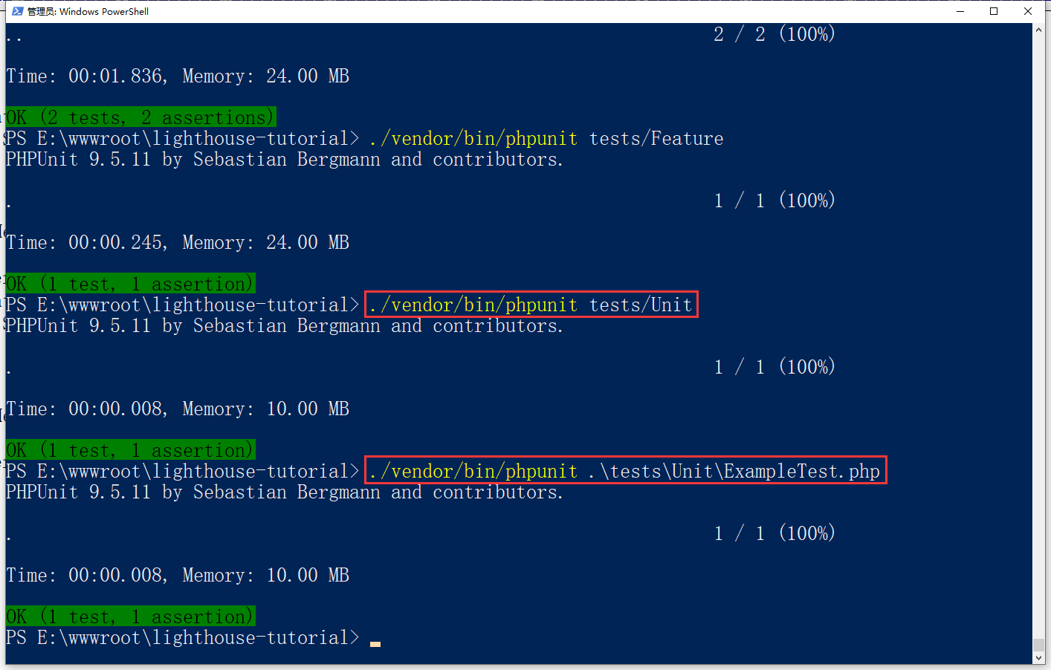Click the topmost "PHPUnit 9.5.11 by Sebastian Bergmann" line
This screenshot has height=670, width=1051.
[284, 160]
